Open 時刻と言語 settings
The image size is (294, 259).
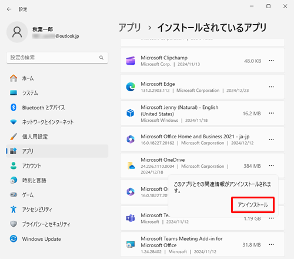(57, 180)
